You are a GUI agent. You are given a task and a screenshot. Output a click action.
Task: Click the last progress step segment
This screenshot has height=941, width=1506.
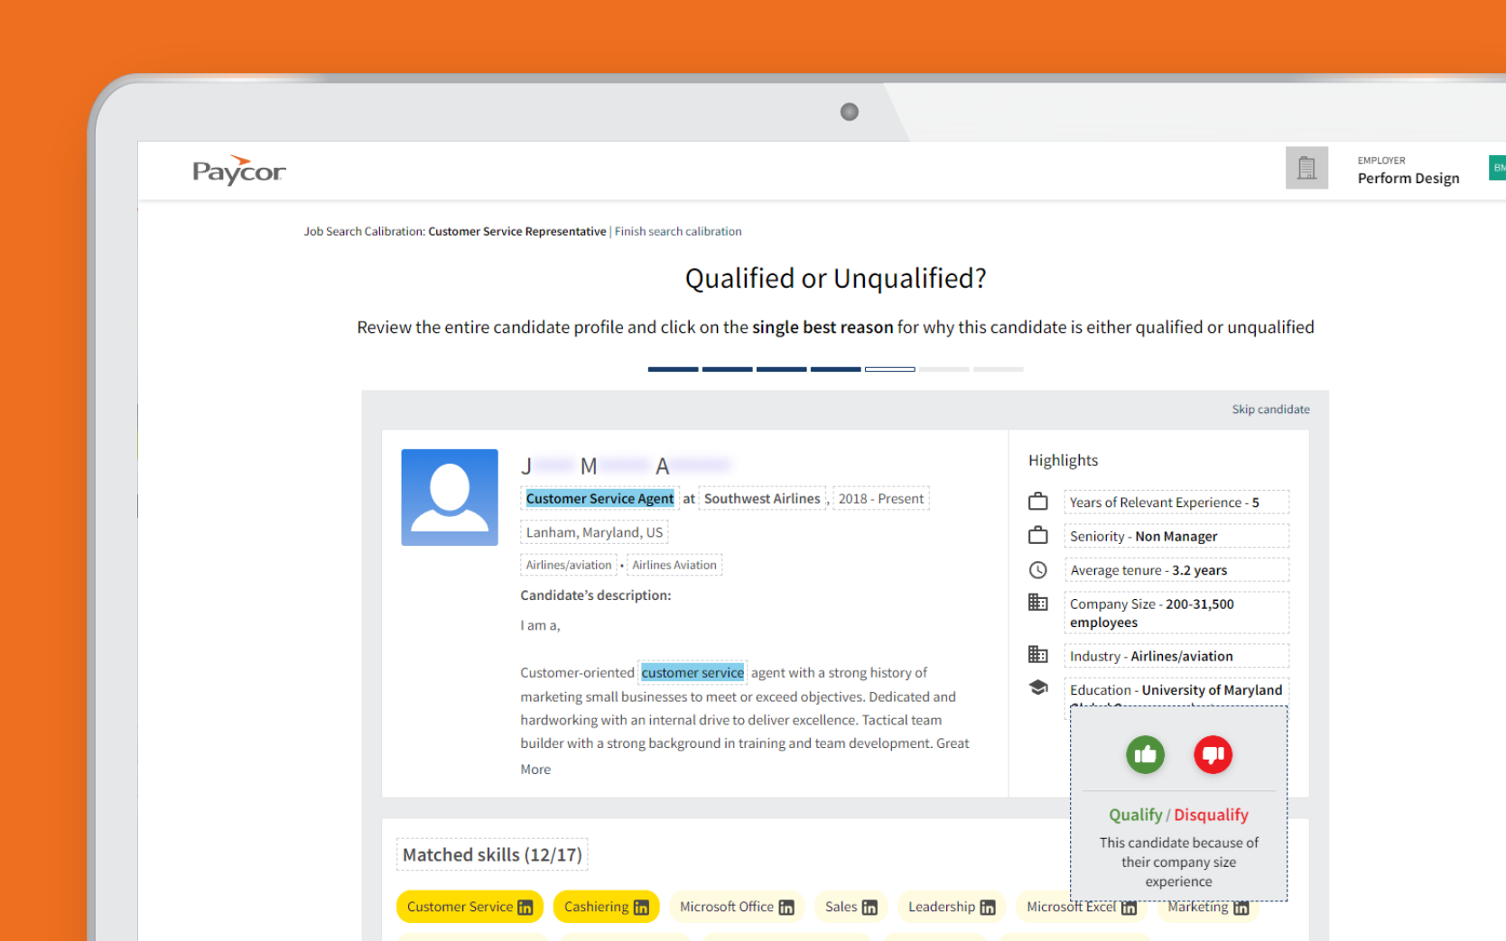[998, 369]
